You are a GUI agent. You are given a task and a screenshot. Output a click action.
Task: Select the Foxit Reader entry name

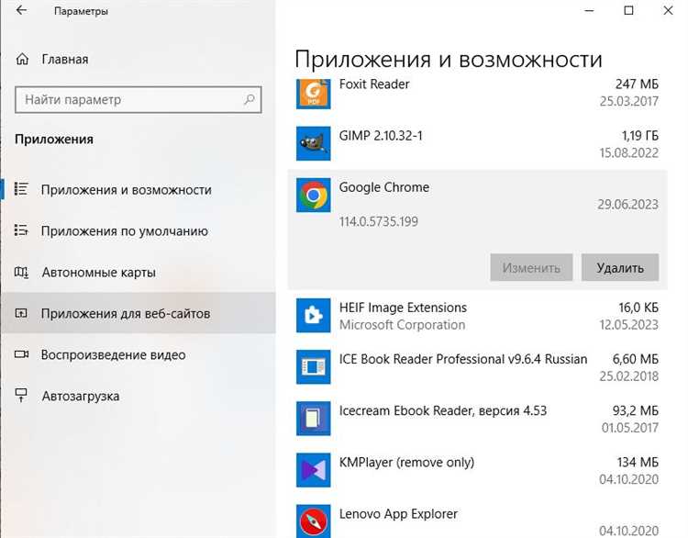(374, 84)
